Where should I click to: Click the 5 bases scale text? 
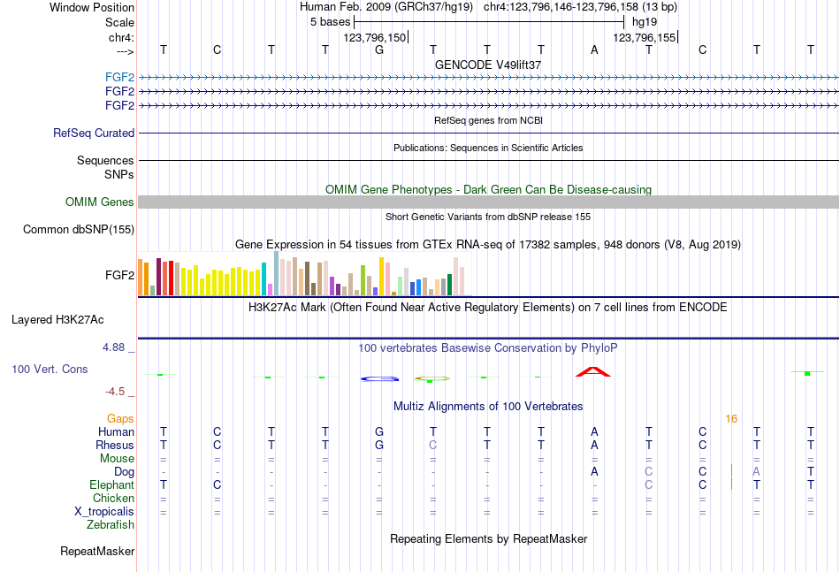coord(330,22)
